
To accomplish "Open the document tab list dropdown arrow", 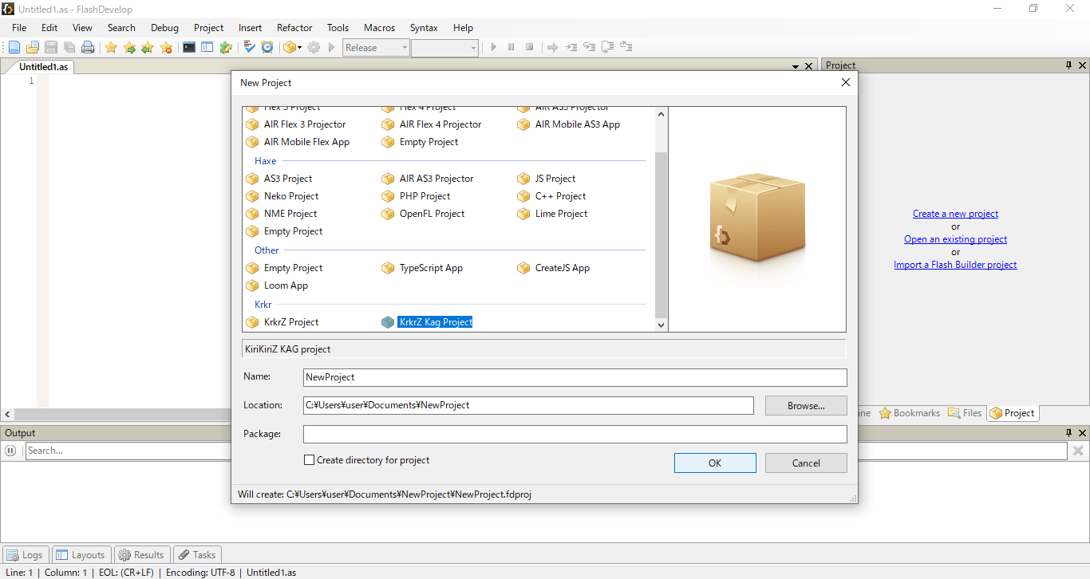I will [796, 67].
